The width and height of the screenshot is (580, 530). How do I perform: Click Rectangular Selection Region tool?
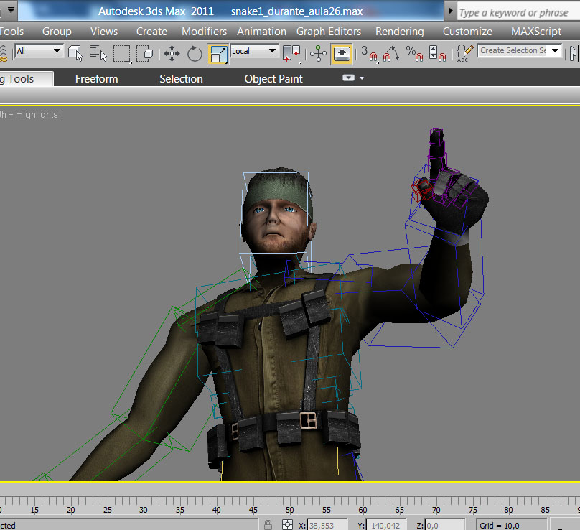(x=121, y=52)
